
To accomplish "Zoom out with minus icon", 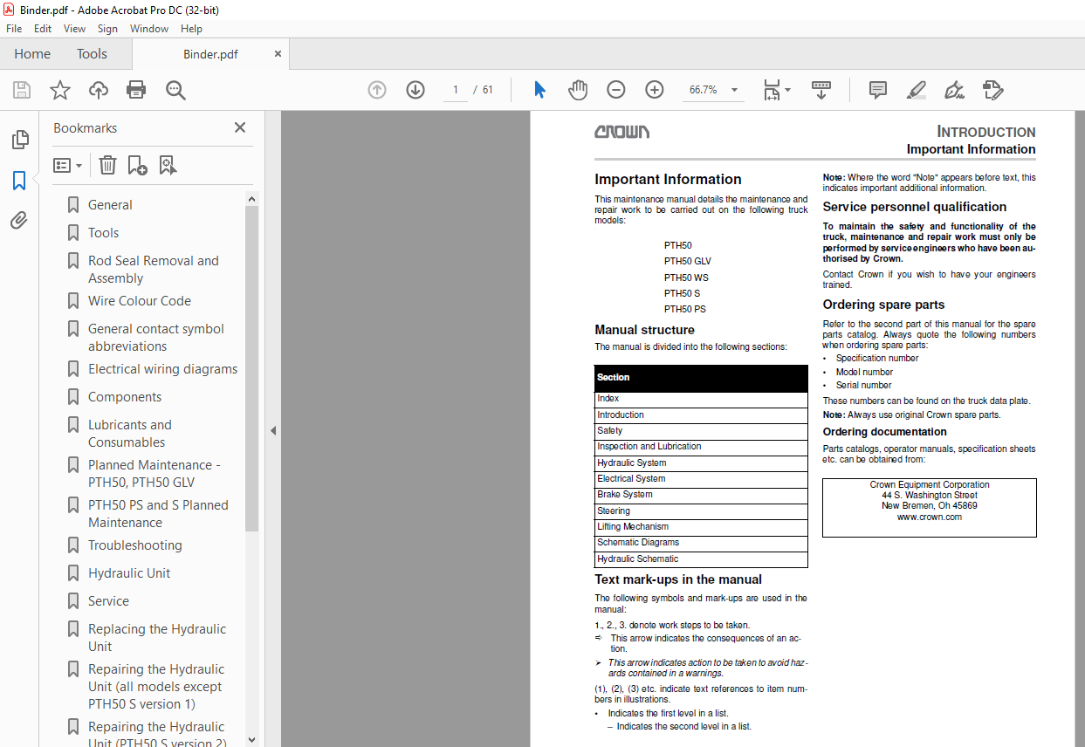I will (x=616, y=90).
